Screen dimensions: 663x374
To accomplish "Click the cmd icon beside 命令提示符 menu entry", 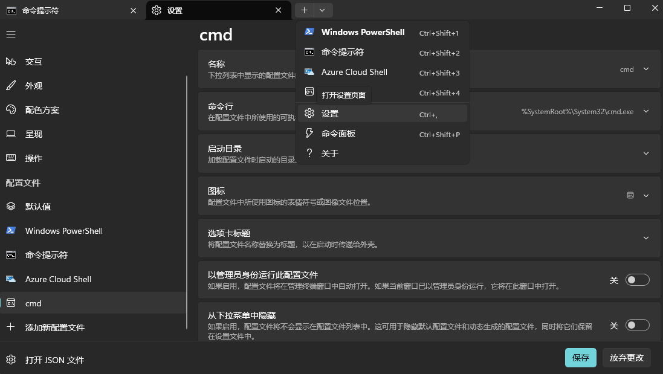I will coord(309,52).
